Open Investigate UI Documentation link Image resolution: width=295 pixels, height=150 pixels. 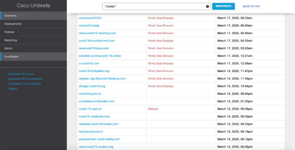tap(25, 84)
